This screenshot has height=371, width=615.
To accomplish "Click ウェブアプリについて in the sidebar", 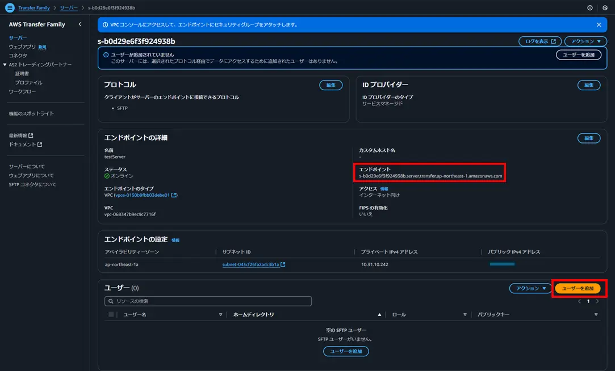I will 31,175.
